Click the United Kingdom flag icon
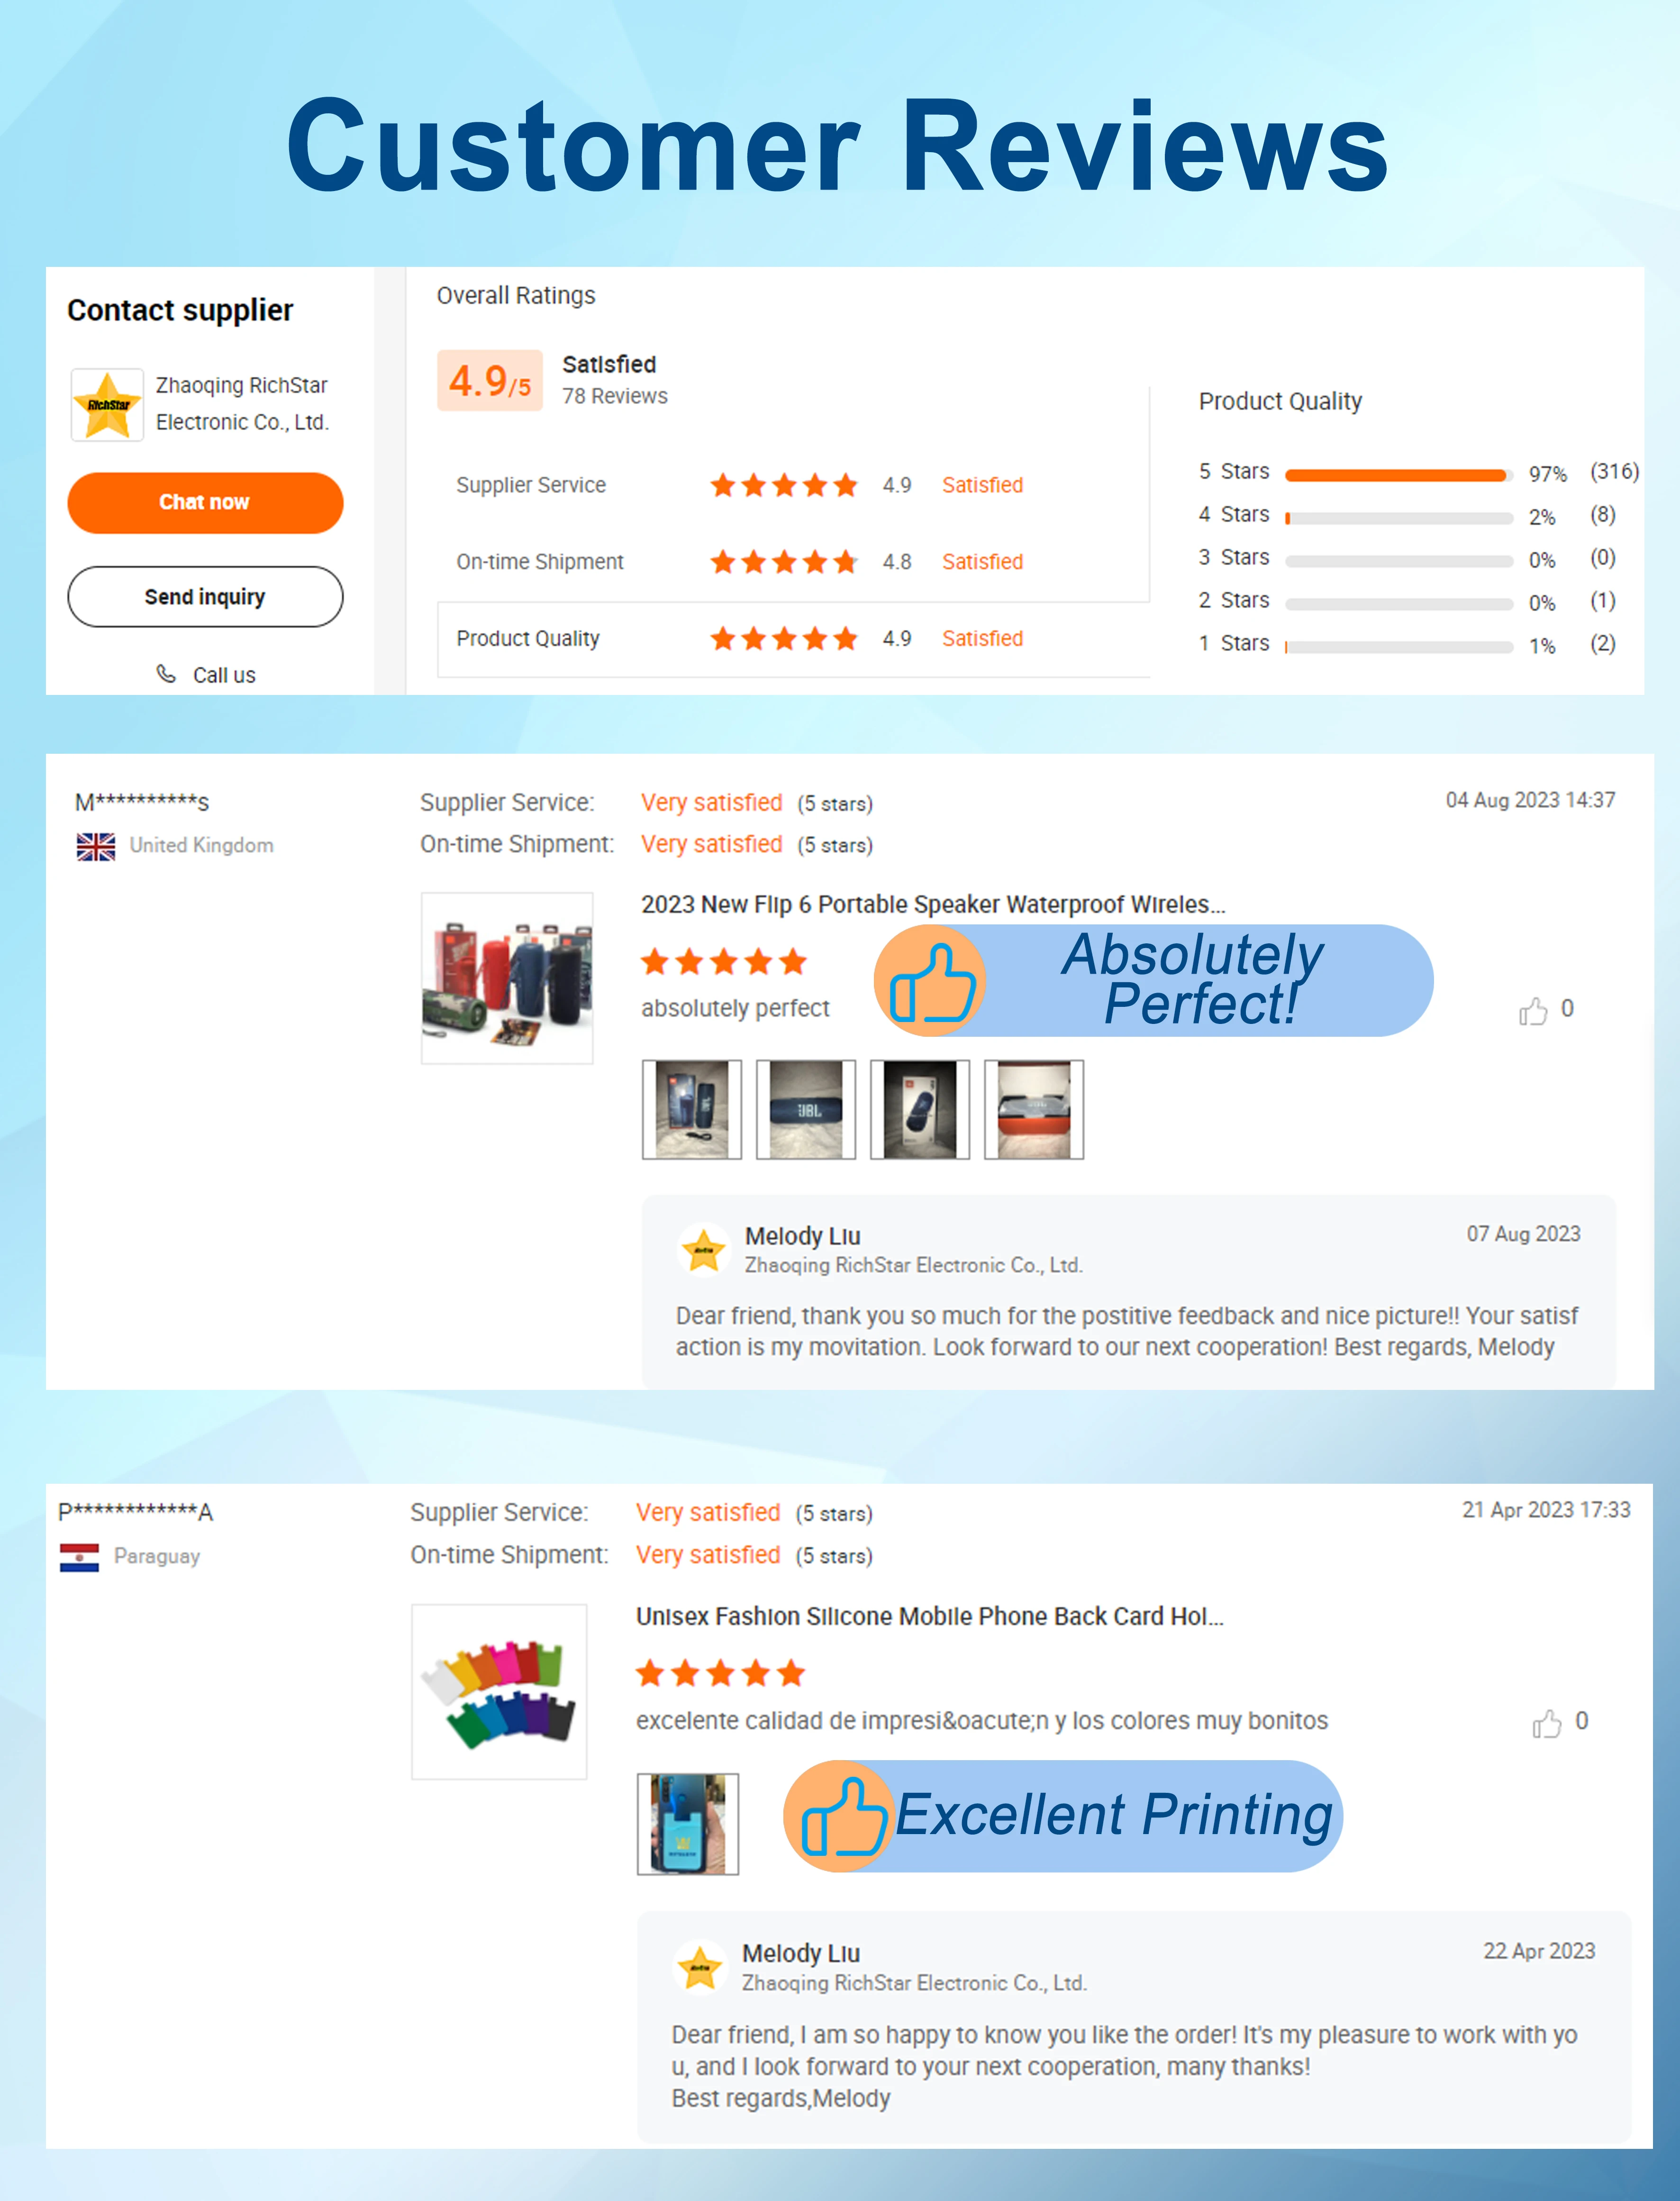 click(x=96, y=846)
